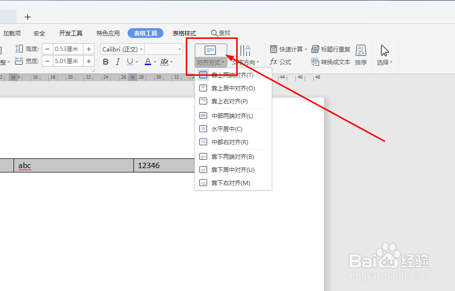455x291 pixels.
Task: Choose 靠下居中对齐(U) alignment
Action: point(233,170)
